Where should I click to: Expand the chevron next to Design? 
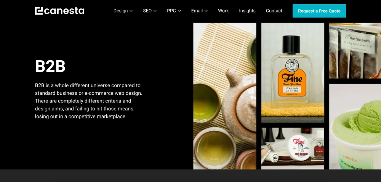coord(131,11)
